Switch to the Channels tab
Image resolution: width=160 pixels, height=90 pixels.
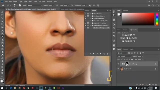(125, 49)
